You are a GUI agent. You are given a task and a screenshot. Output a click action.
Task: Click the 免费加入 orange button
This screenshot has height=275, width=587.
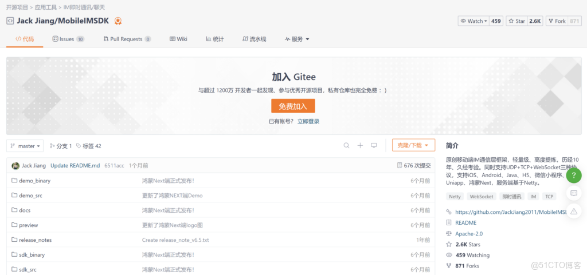pyautogui.click(x=293, y=106)
